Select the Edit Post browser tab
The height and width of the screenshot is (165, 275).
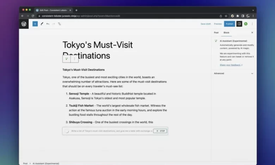pyautogui.click(x=53, y=10)
